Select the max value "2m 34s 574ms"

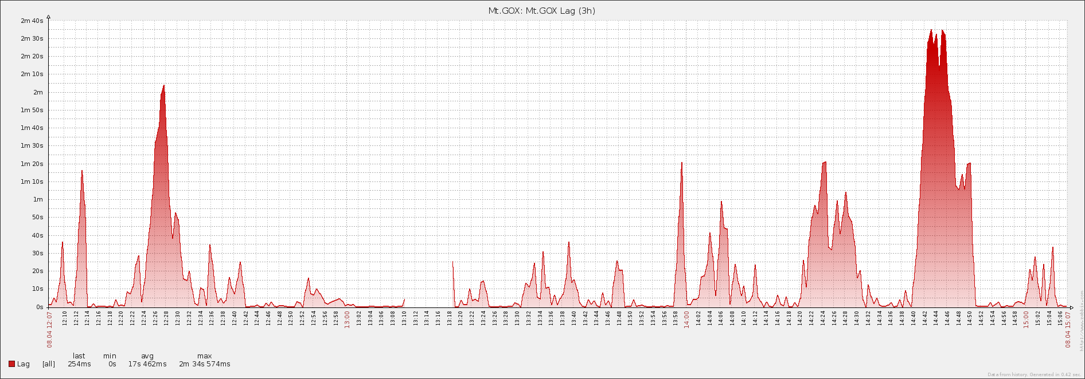click(x=205, y=364)
